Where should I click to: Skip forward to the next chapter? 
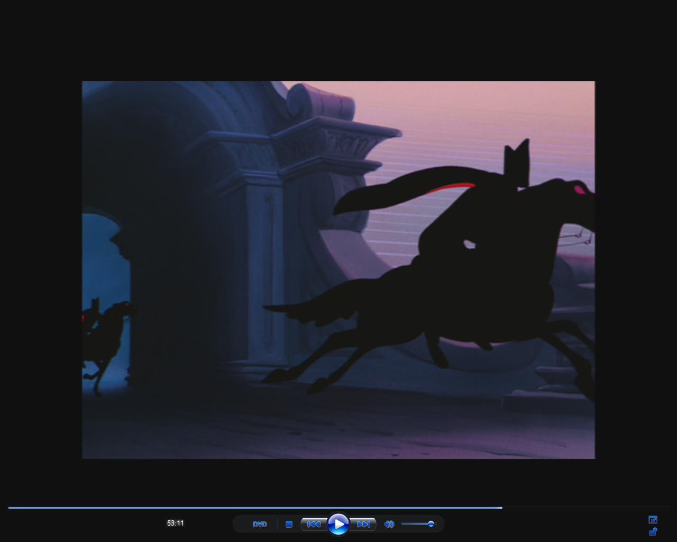[x=363, y=524]
